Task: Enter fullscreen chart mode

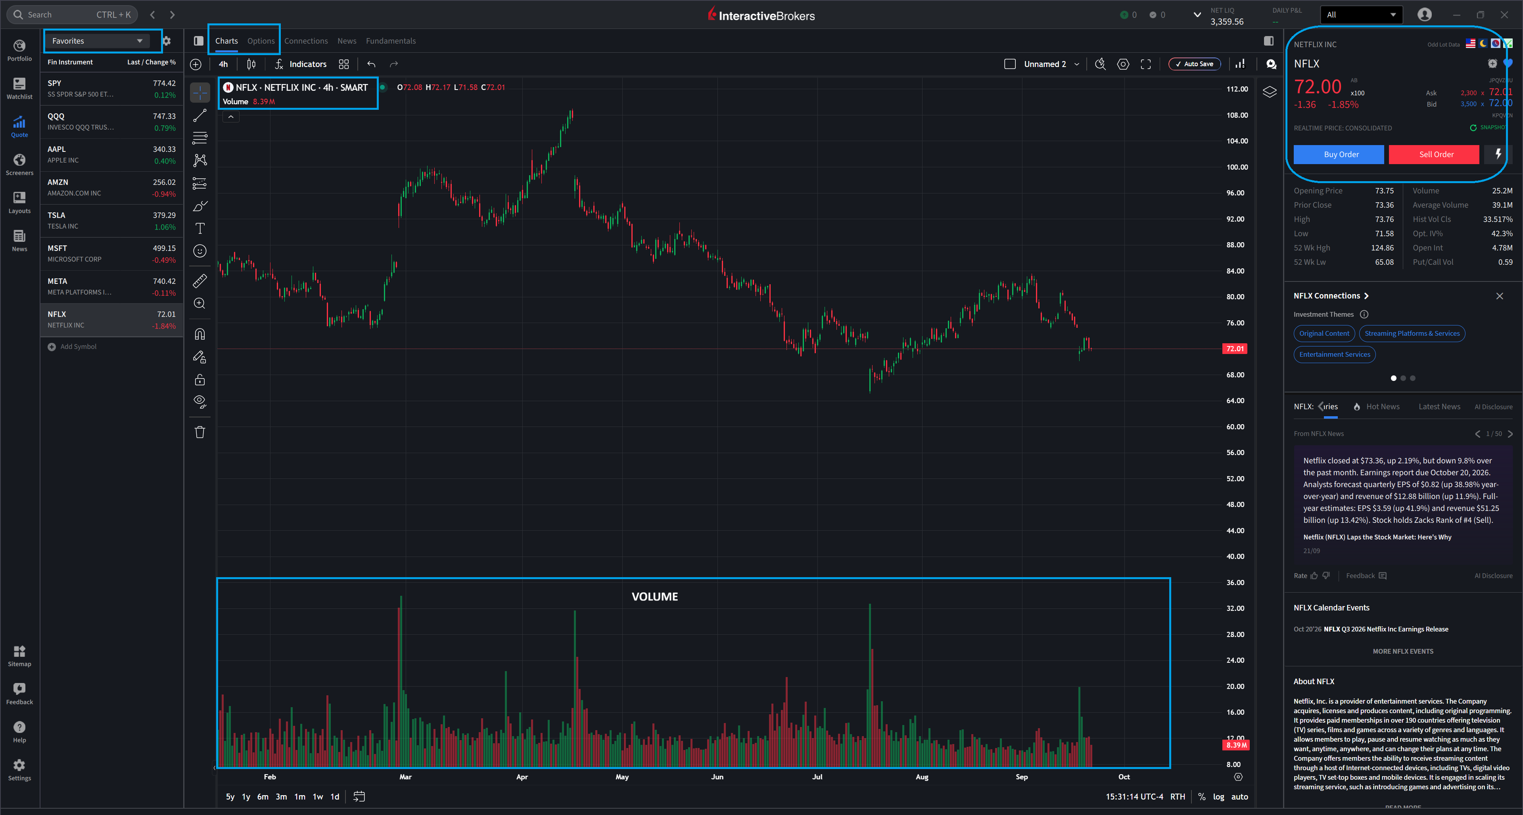Action: pos(1146,64)
